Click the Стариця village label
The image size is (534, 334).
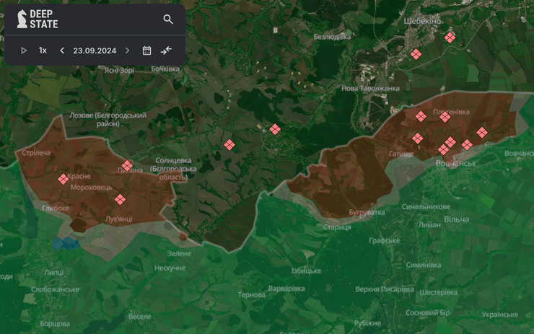pyautogui.click(x=337, y=227)
